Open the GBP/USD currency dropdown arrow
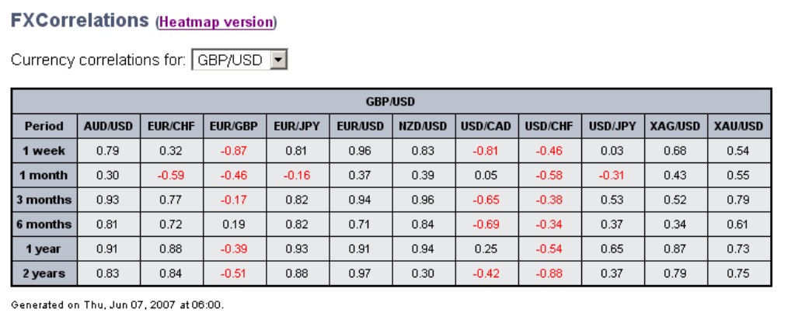 [278, 60]
